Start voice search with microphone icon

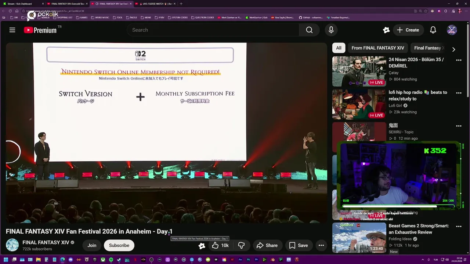[x=331, y=30]
